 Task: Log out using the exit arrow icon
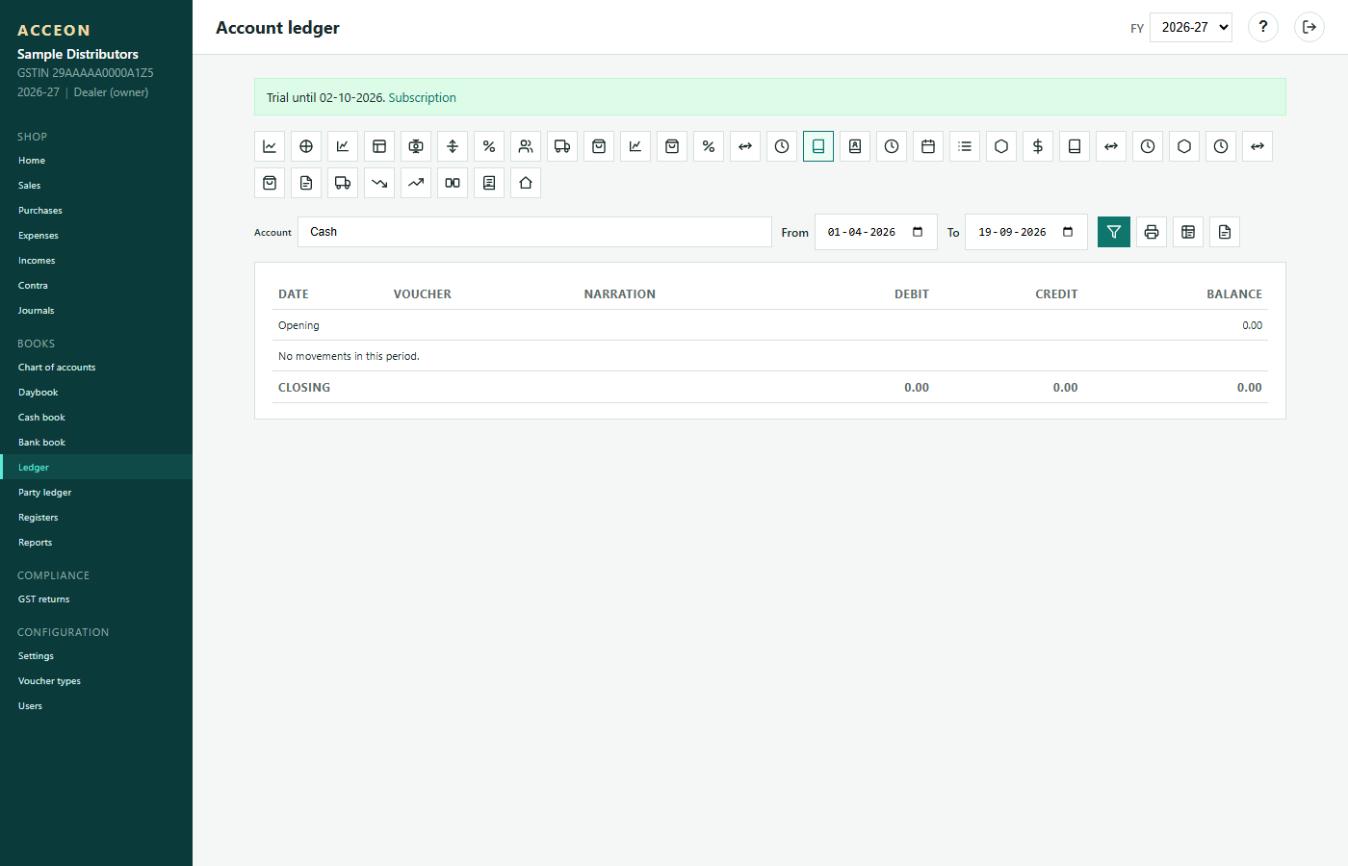[x=1309, y=27]
